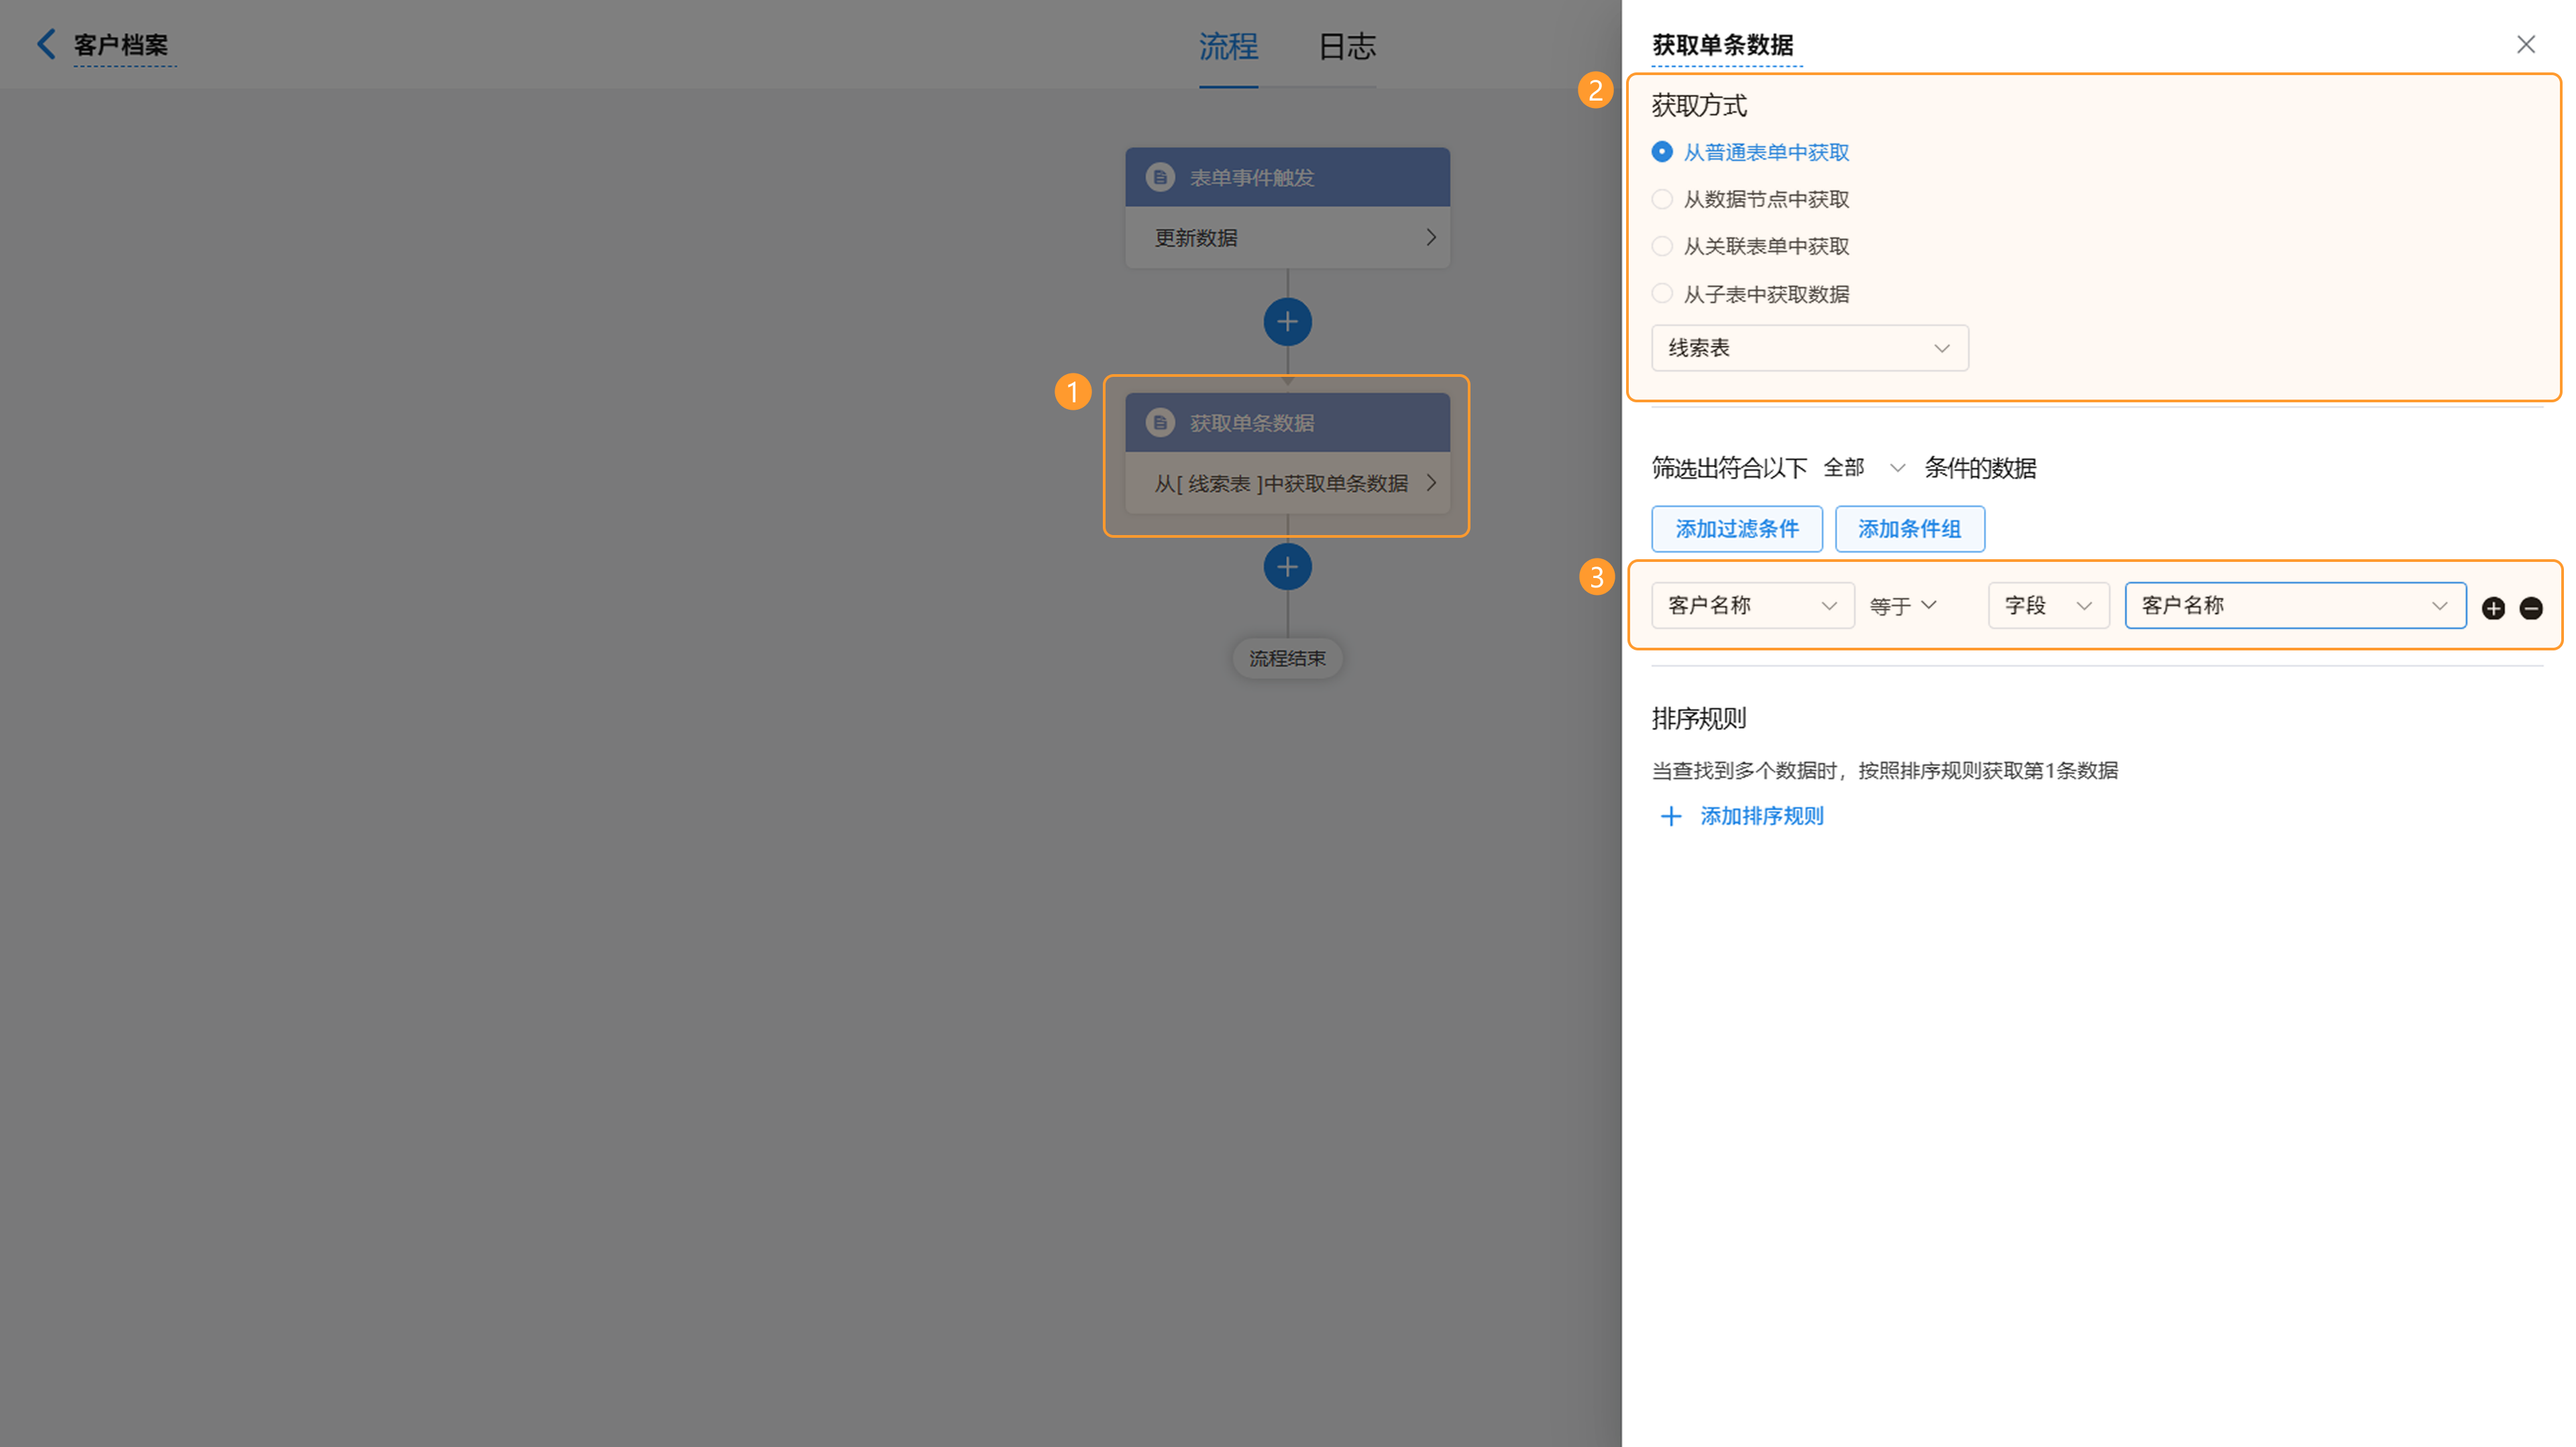Select 从普通表单中获取 radio option
The height and width of the screenshot is (1447, 2576).
coord(1662,152)
